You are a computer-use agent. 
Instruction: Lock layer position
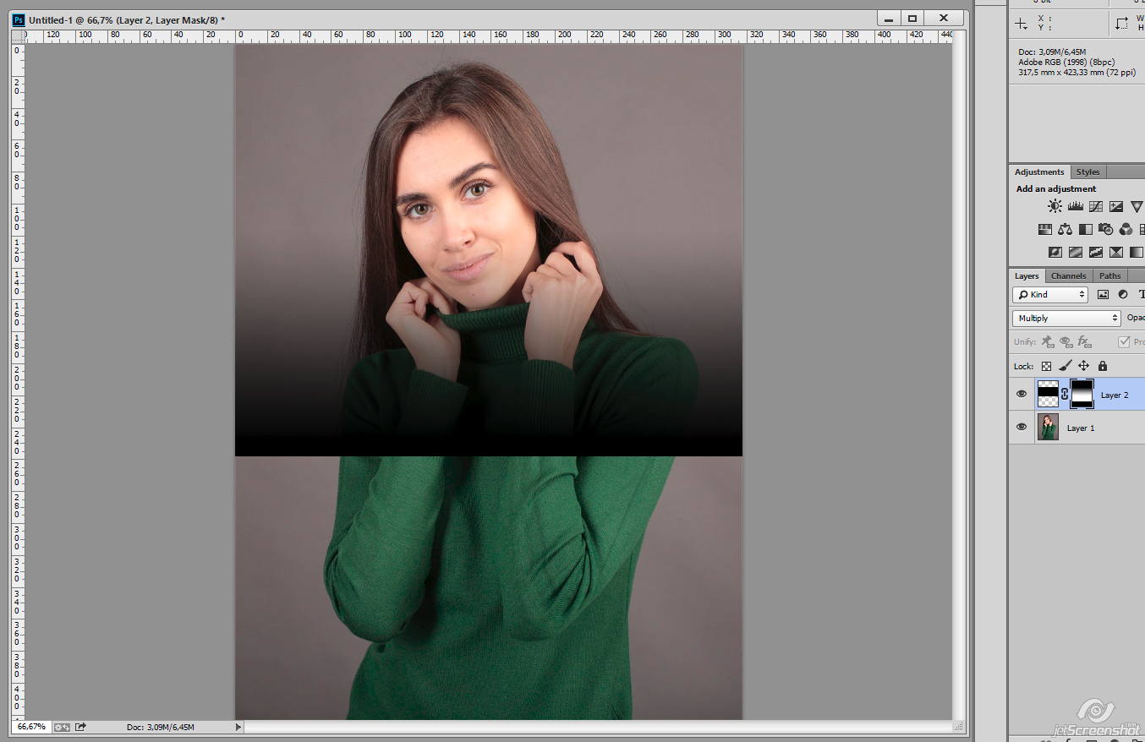[x=1083, y=366]
